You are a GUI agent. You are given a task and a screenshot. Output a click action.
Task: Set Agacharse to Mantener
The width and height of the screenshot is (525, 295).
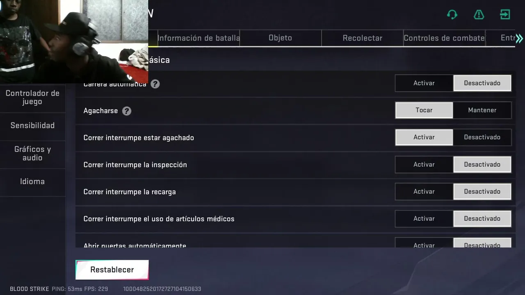[482, 110]
